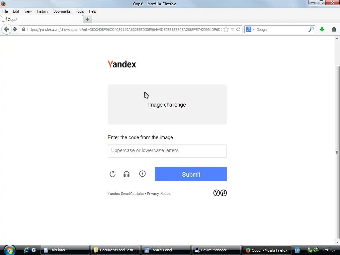Click the Yandex logo

(122, 64)
